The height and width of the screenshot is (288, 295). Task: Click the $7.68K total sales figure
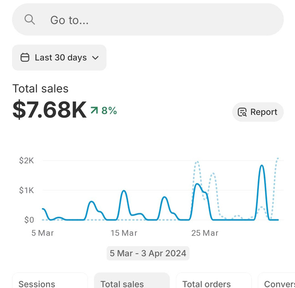point(50,110)
